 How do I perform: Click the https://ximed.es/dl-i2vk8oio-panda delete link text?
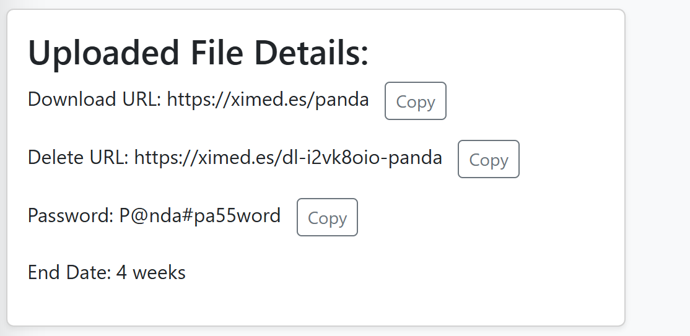(288, 158)
